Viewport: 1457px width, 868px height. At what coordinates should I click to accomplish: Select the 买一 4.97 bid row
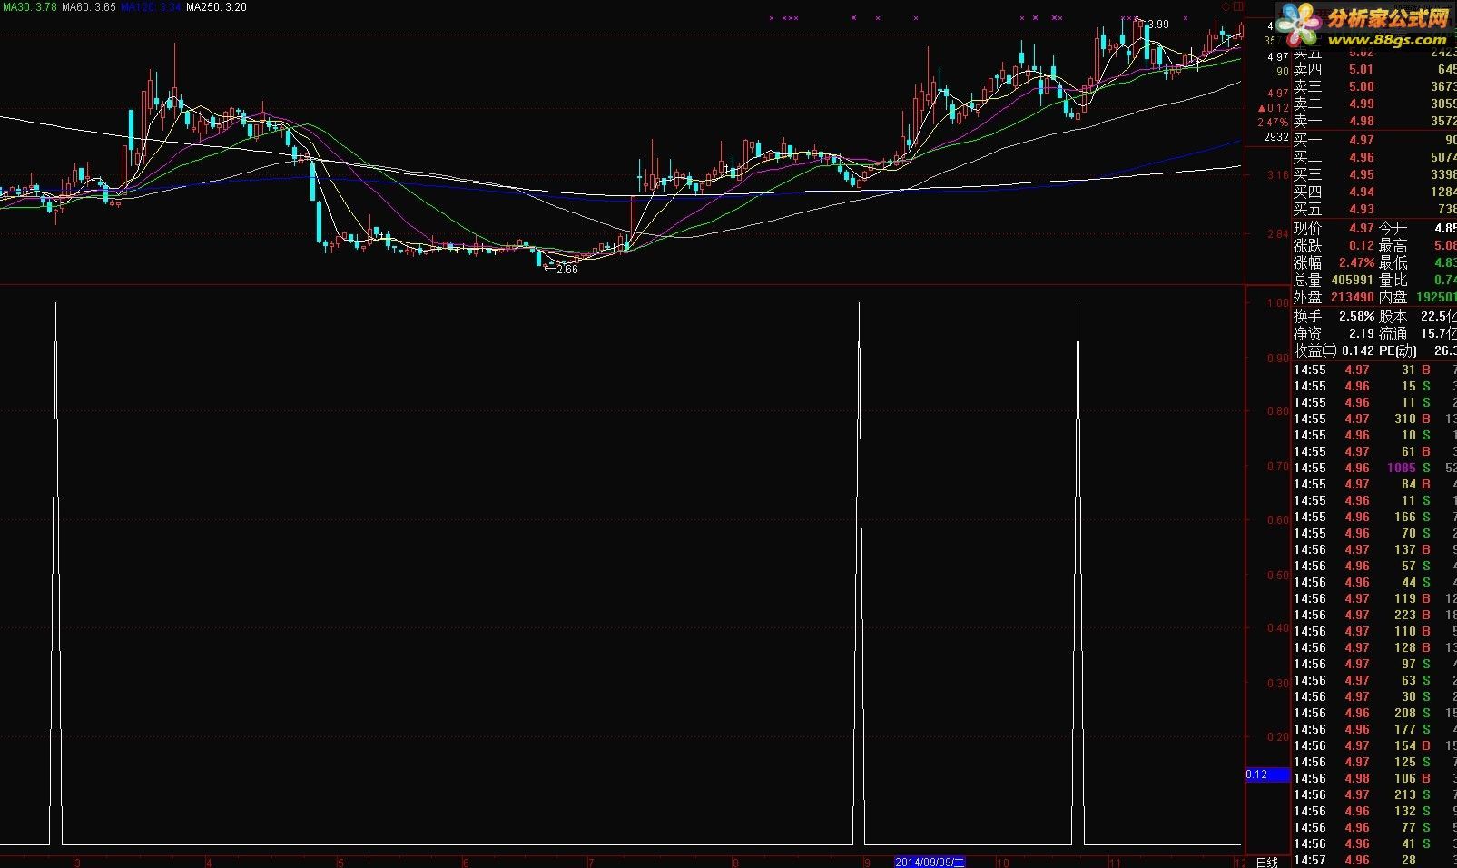click(x=1374, y=140)
